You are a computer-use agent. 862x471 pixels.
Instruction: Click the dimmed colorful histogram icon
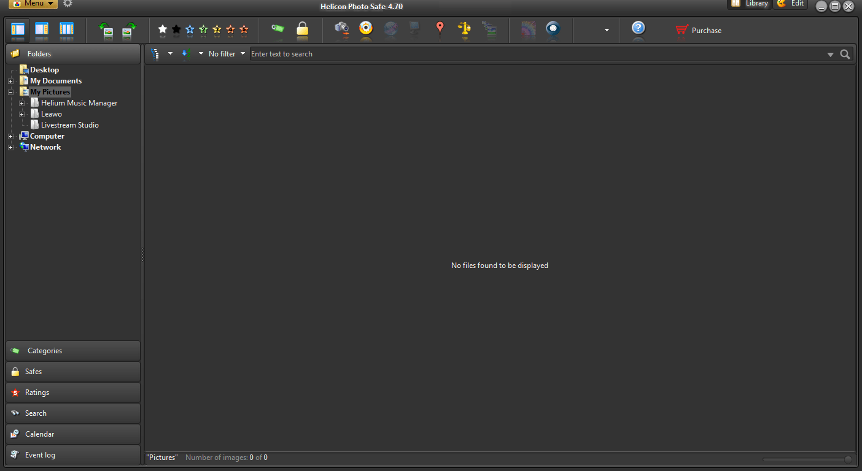pyautogui.click(x=528, y=28)
